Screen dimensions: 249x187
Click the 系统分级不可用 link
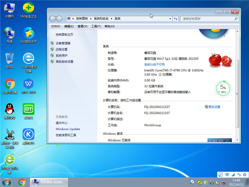pyautogui.click(x=154, y=64)
